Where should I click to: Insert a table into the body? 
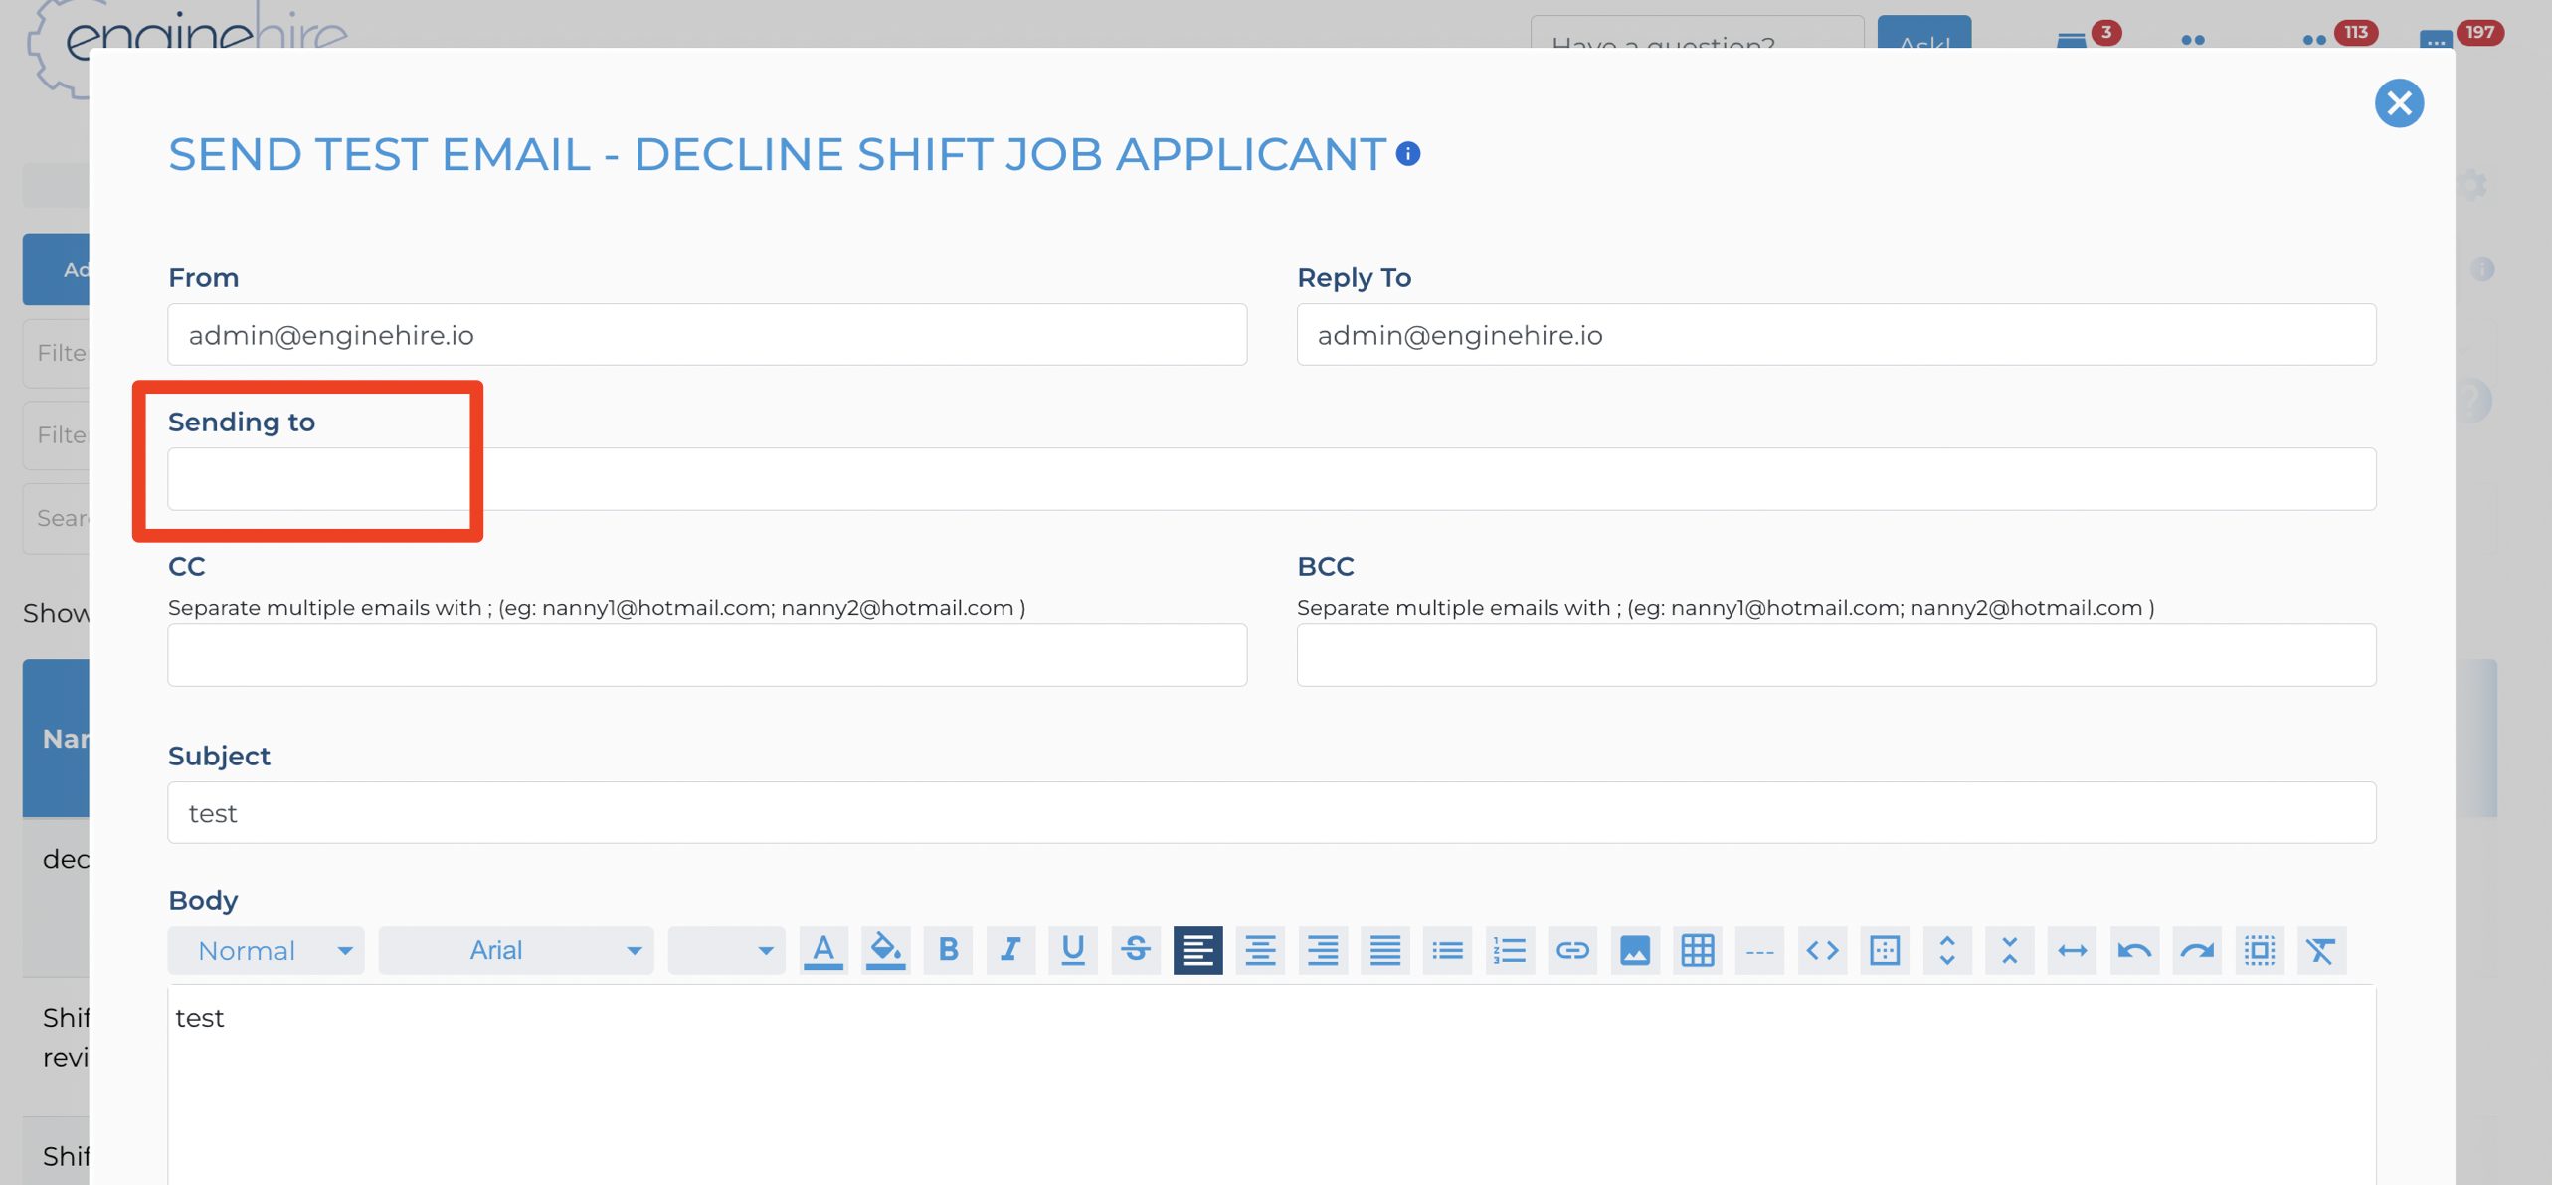click(1697, 950)
